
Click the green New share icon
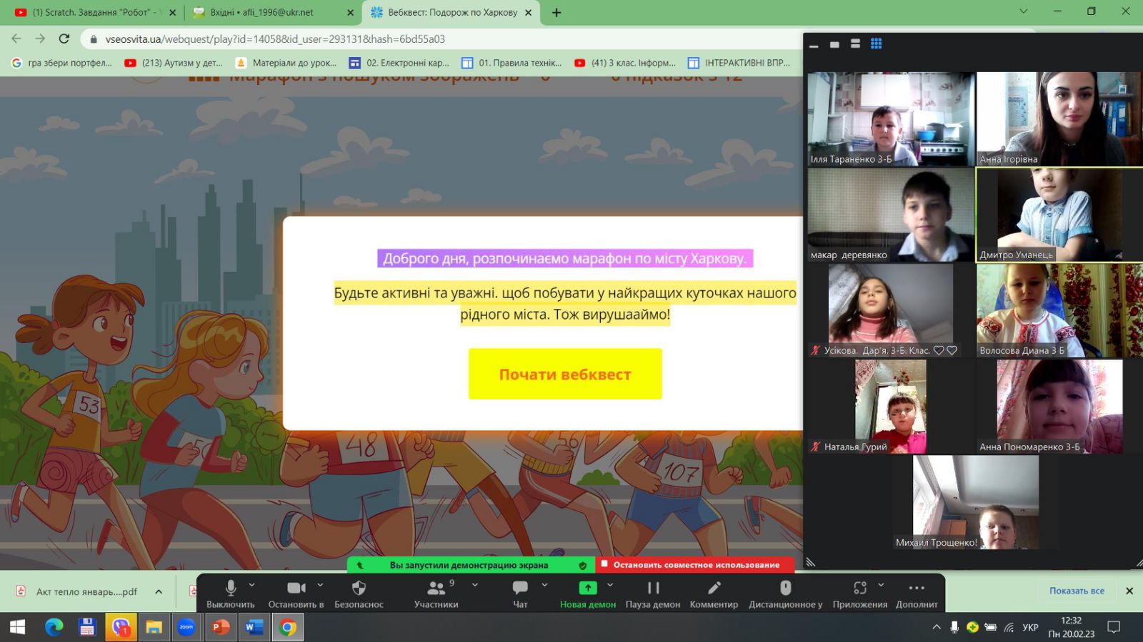(587, 588)
